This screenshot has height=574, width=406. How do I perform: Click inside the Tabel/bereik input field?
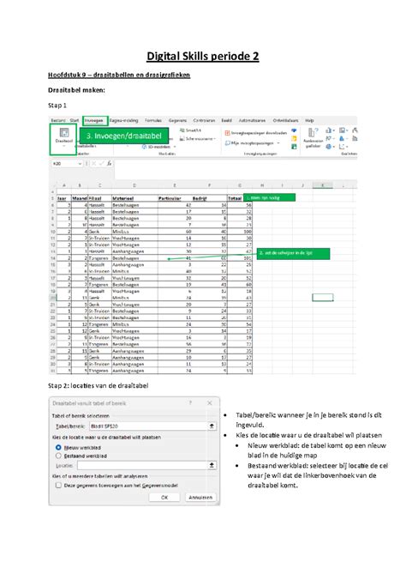pyautogui.click(x=148, y=426)
